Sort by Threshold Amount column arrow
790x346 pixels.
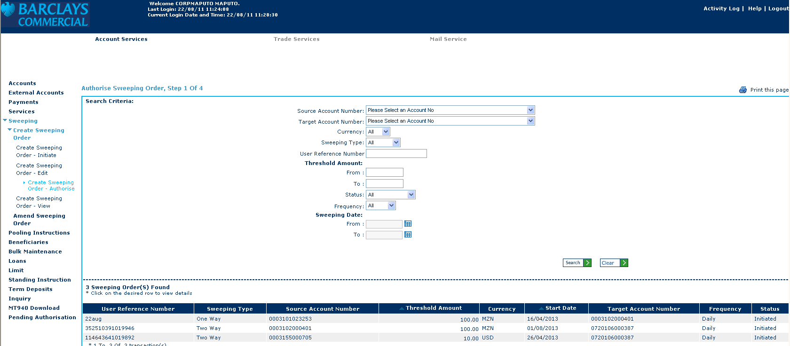tap(402, 308)
